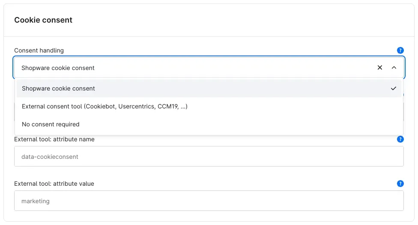418x225 pixels.
Task: Show help for External tool: attribute name
Action: tap(400, 139)
